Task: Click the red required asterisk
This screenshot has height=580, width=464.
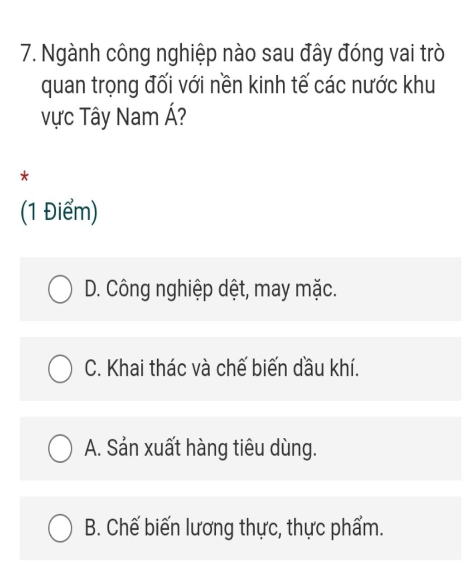Action: tap(25, 177)
